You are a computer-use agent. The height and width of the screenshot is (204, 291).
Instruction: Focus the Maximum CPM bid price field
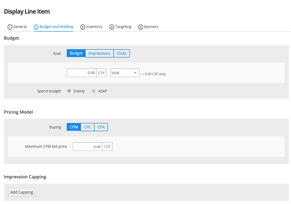pos(87,147)
